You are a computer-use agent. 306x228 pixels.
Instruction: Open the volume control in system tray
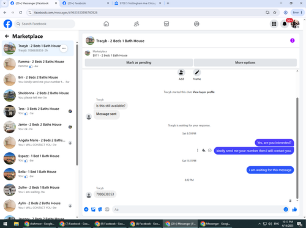271,224
